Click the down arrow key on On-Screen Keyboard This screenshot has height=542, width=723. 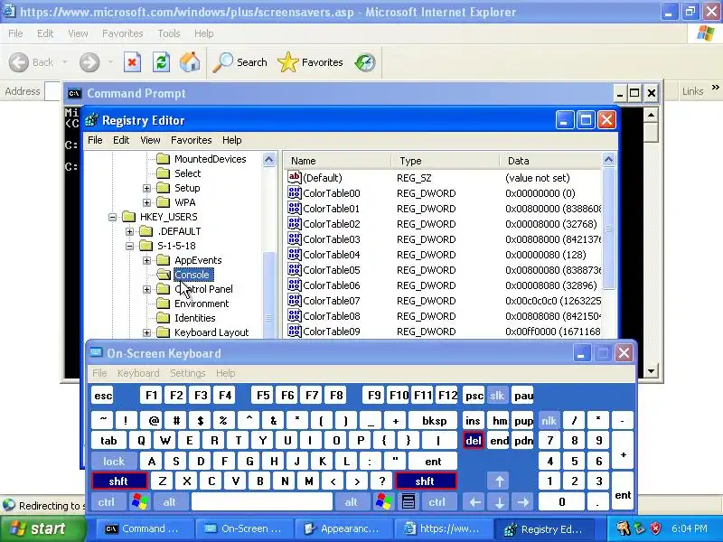tap(499, 501)
